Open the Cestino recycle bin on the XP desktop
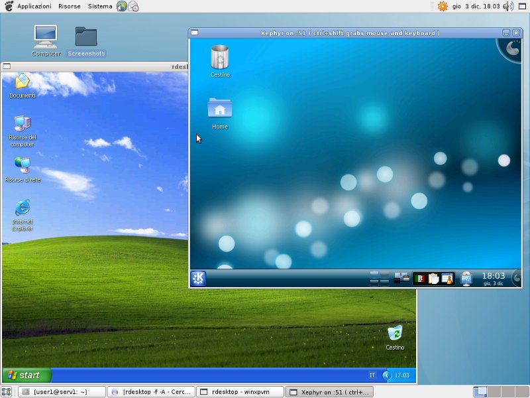530x398 pixels. pyautogui.click(x=395, y=338)
